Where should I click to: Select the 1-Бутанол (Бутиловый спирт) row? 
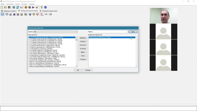point(52,60)
